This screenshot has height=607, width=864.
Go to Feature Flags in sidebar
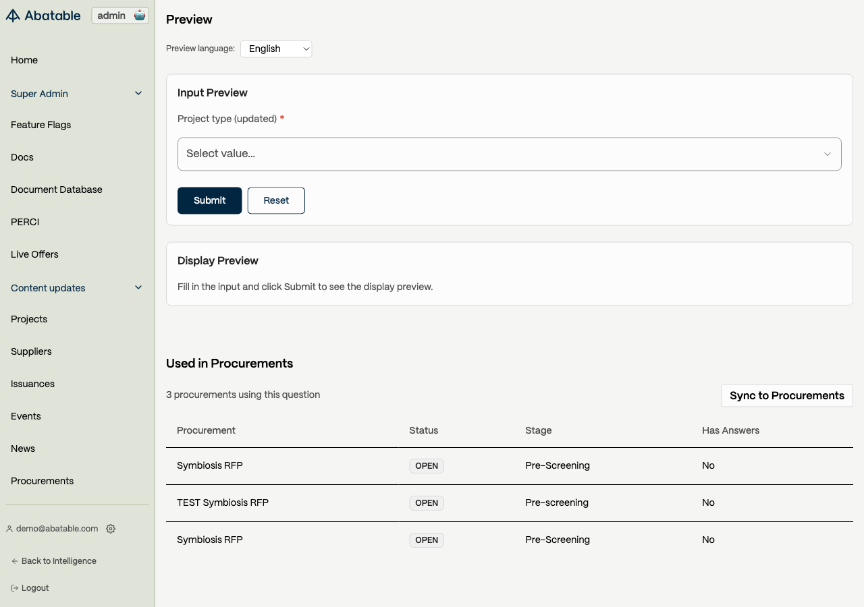[40, 125]
